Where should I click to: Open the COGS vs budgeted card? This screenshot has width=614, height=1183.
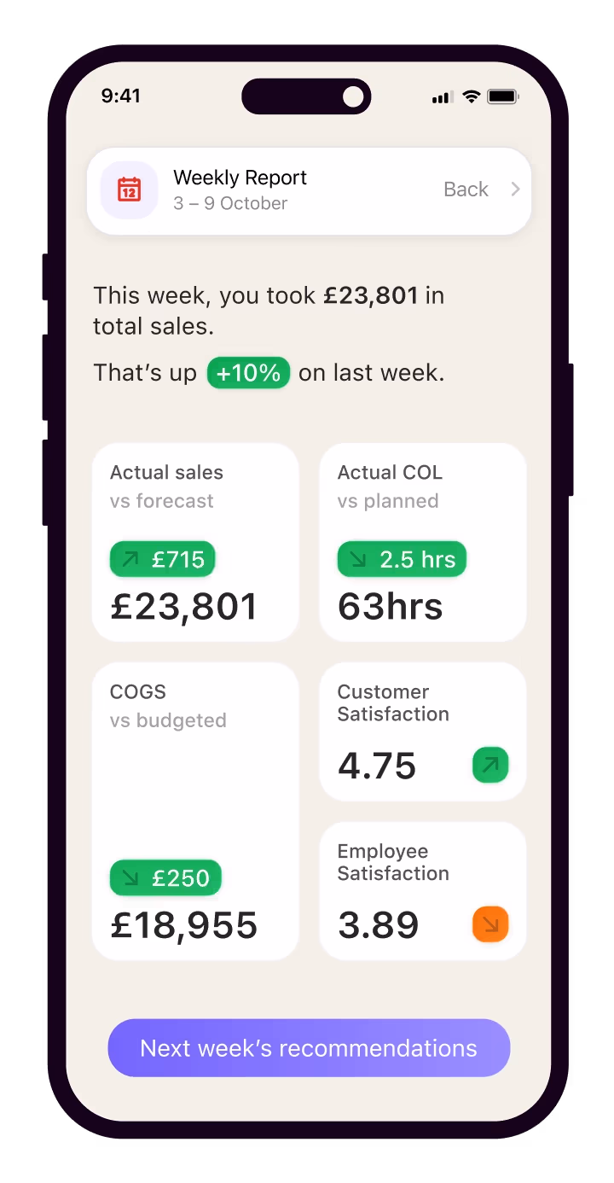tap(195, 811)
